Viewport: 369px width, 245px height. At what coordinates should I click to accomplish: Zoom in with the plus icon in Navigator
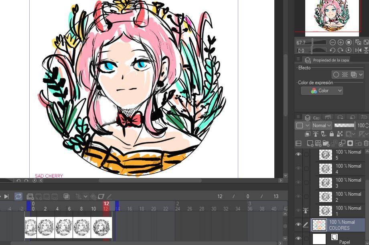(x=341, y=42)
